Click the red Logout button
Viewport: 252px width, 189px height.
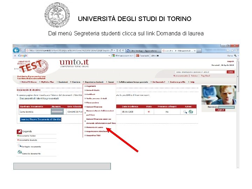pyautogui.click(x=220, y=110)
